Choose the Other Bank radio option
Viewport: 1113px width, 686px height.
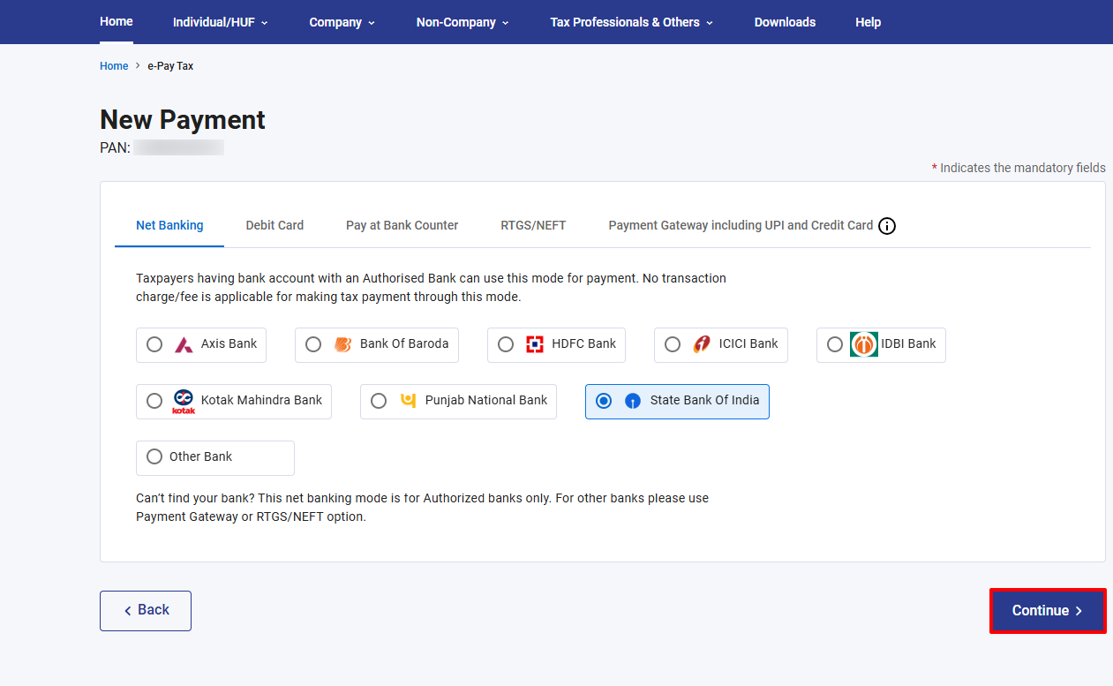coord(154,456)
